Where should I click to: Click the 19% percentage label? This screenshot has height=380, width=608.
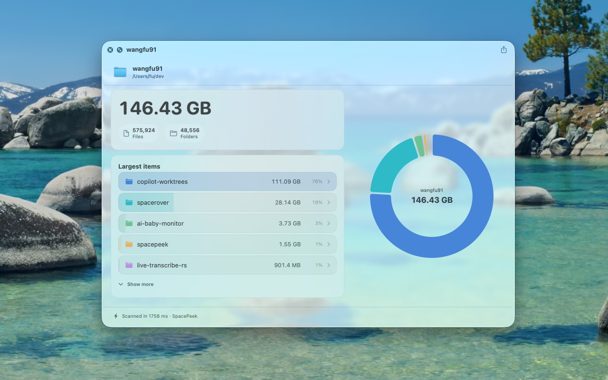pyautogui.click(x=317, y=202)
